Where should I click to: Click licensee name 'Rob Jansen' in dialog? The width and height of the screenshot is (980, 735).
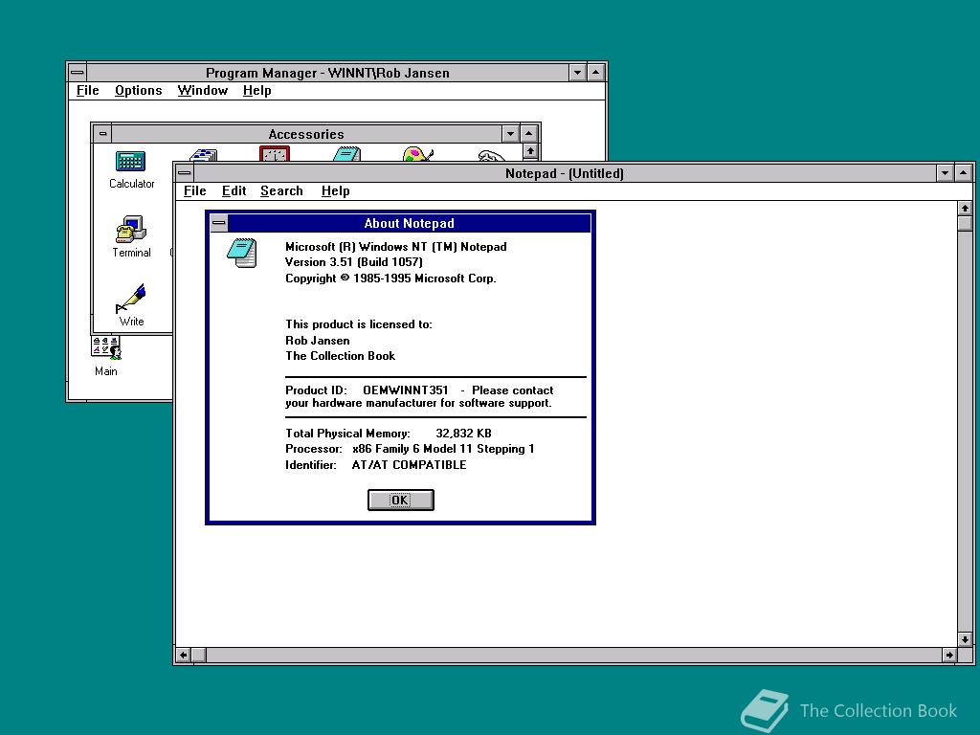(x=318, y=341)
